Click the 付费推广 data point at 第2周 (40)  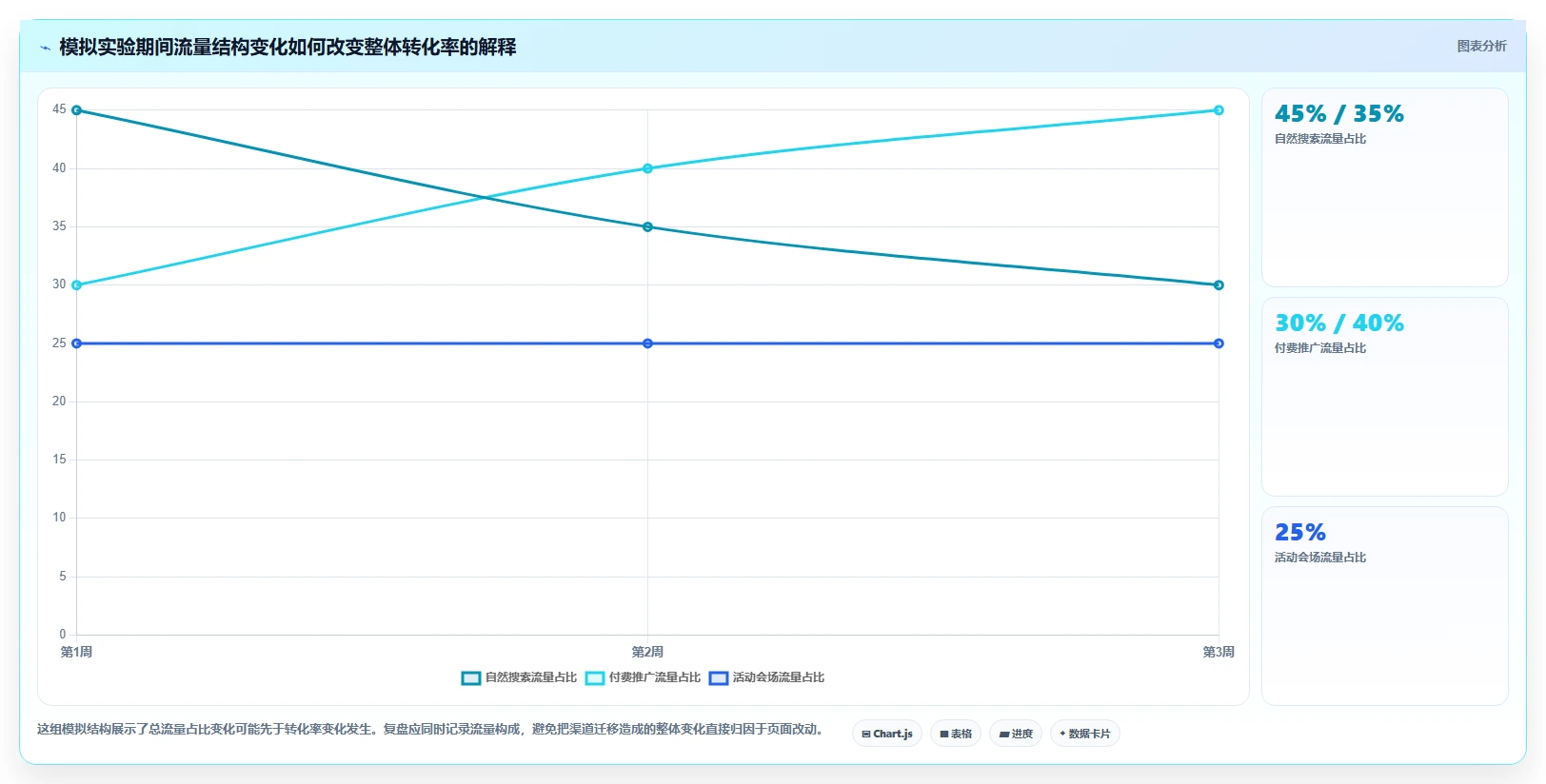tap(647, 168)
